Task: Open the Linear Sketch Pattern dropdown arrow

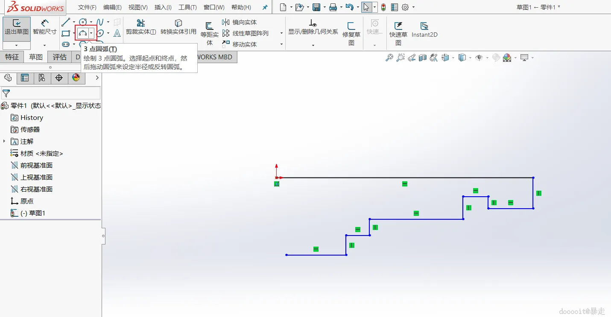Action: click(x=281, y=33)
